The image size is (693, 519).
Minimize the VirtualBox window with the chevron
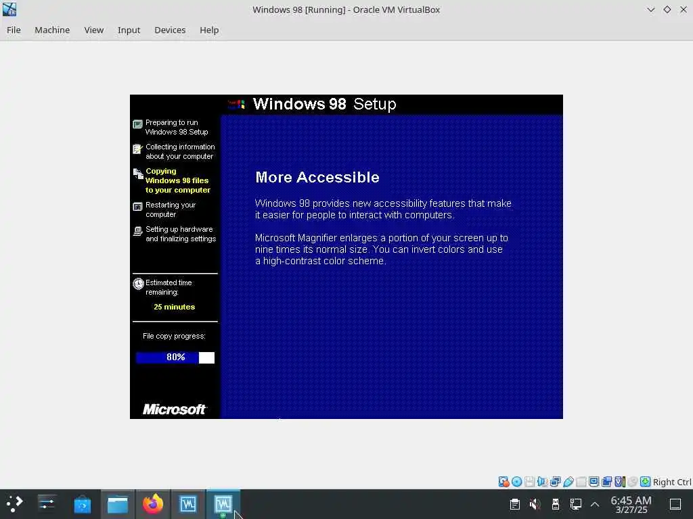click(650, 9)
